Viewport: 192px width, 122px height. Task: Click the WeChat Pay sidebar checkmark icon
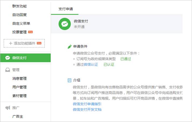[x=8, y=58]
